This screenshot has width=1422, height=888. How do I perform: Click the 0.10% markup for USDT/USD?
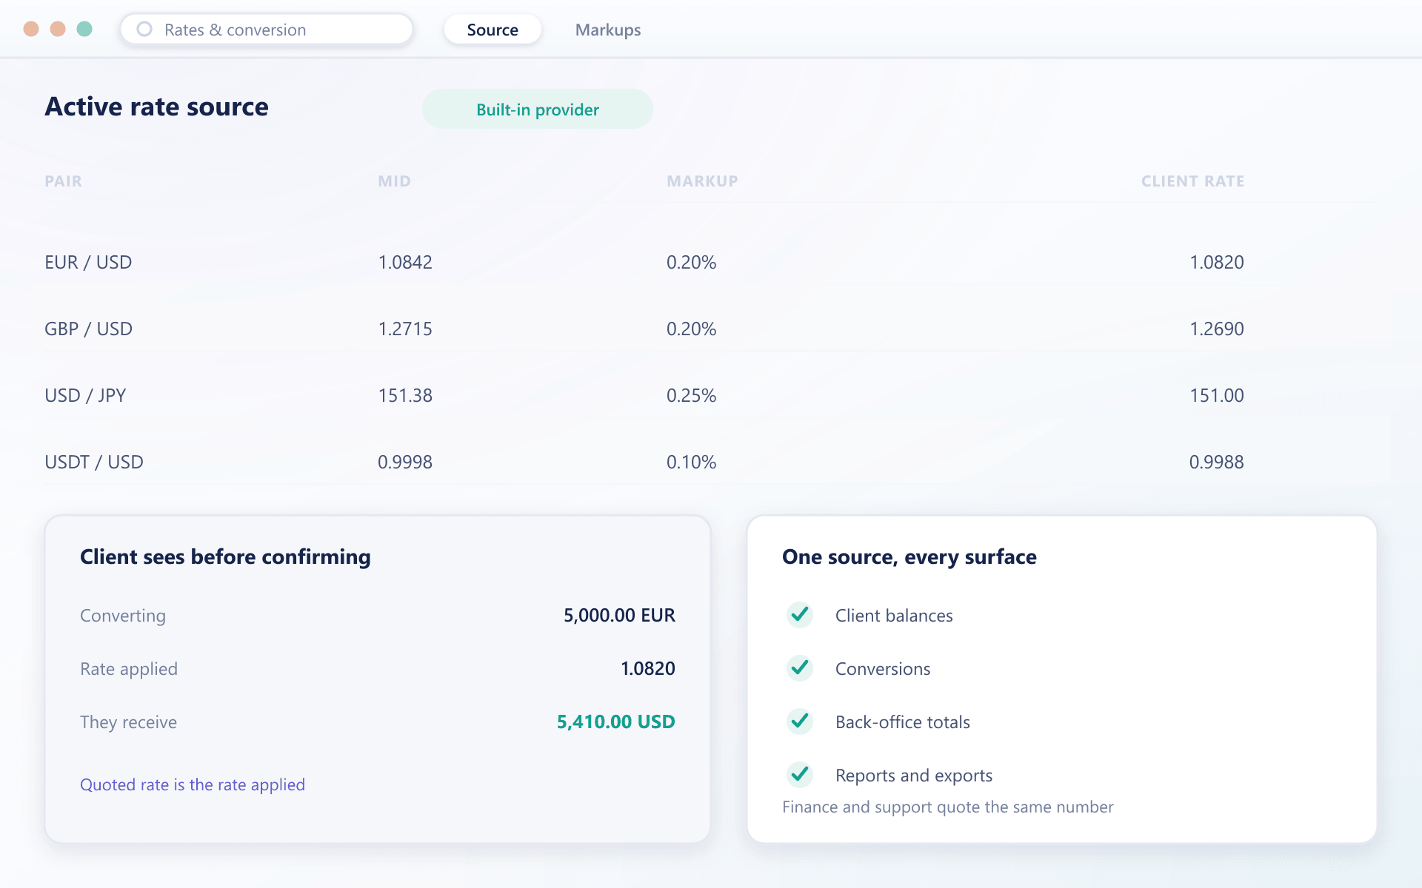[x=691, y=462]
